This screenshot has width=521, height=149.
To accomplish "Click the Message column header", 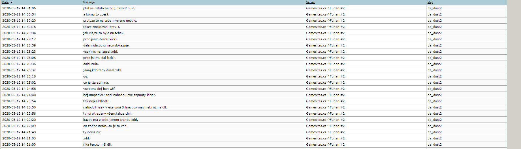I will click(x=89, y=2).
